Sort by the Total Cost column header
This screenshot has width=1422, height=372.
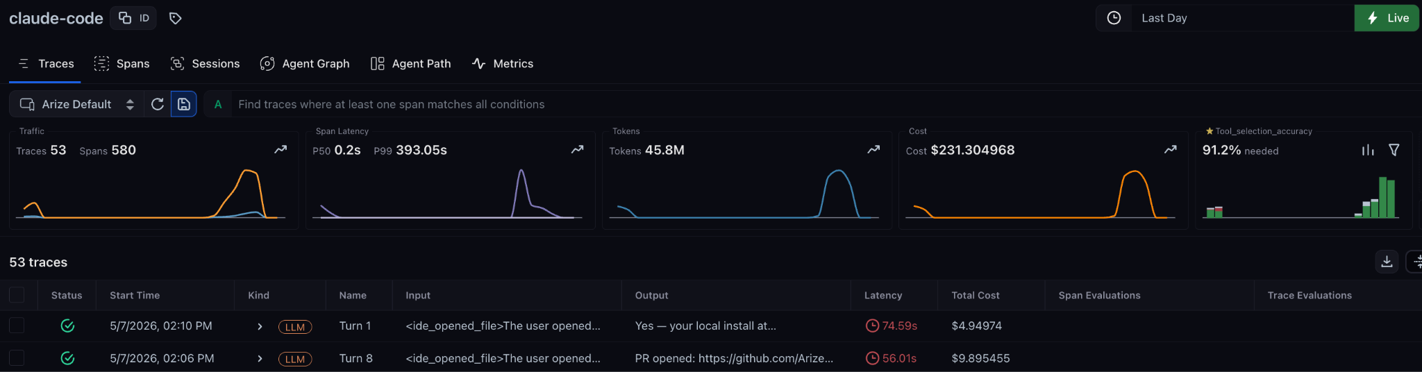pyautogui.click(x=976, y=295)
